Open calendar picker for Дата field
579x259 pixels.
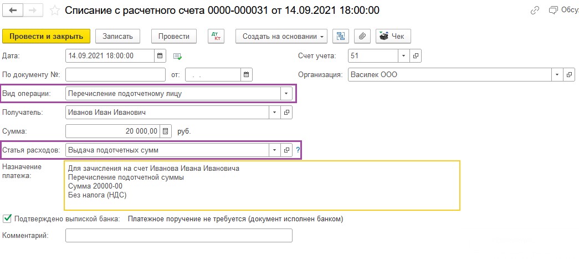coord(160,56)
